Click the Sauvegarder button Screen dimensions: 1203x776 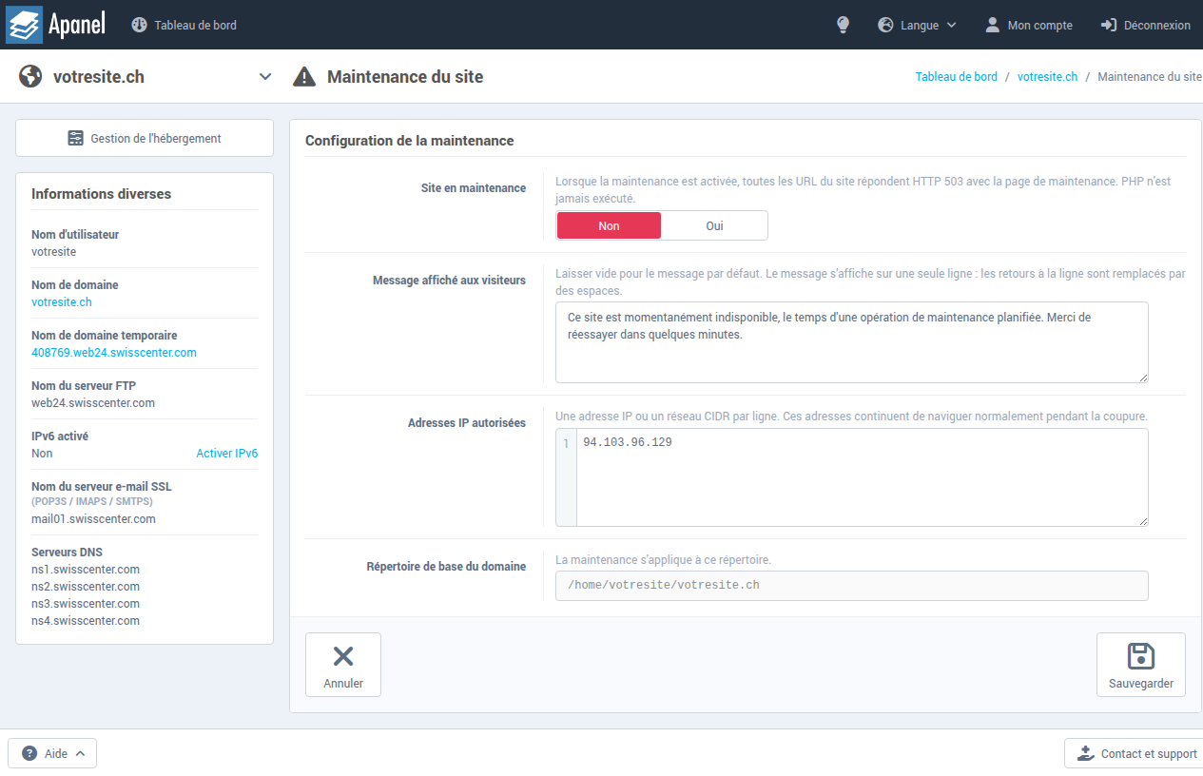click(1141, 665)
